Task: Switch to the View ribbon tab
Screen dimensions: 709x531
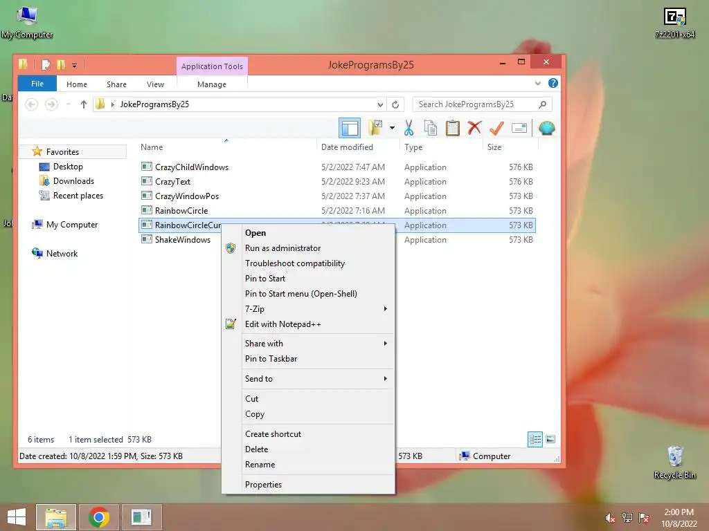Action: coord(155,84)
